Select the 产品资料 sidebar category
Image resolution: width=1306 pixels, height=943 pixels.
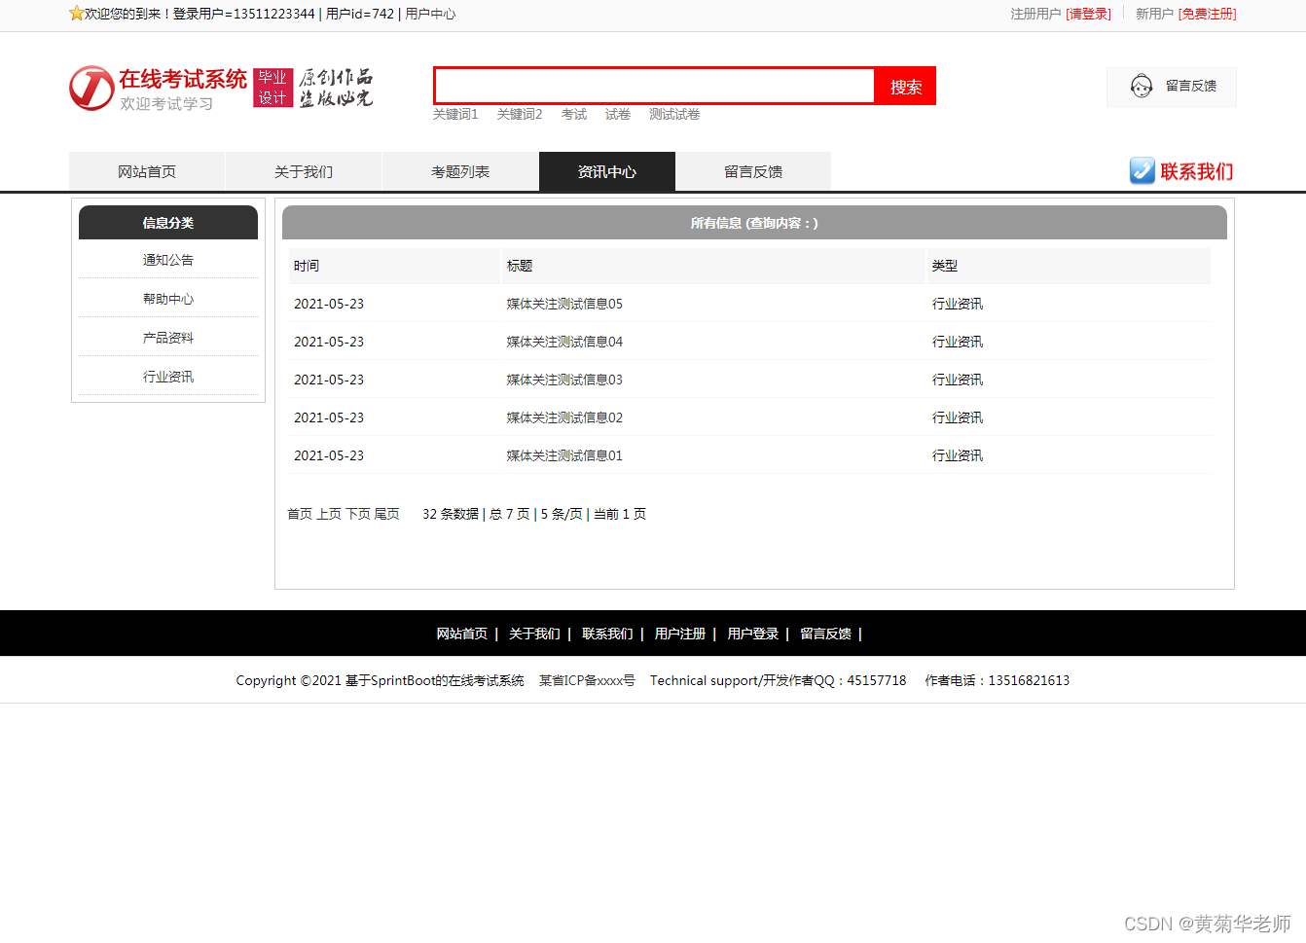(x=168, y=338)
